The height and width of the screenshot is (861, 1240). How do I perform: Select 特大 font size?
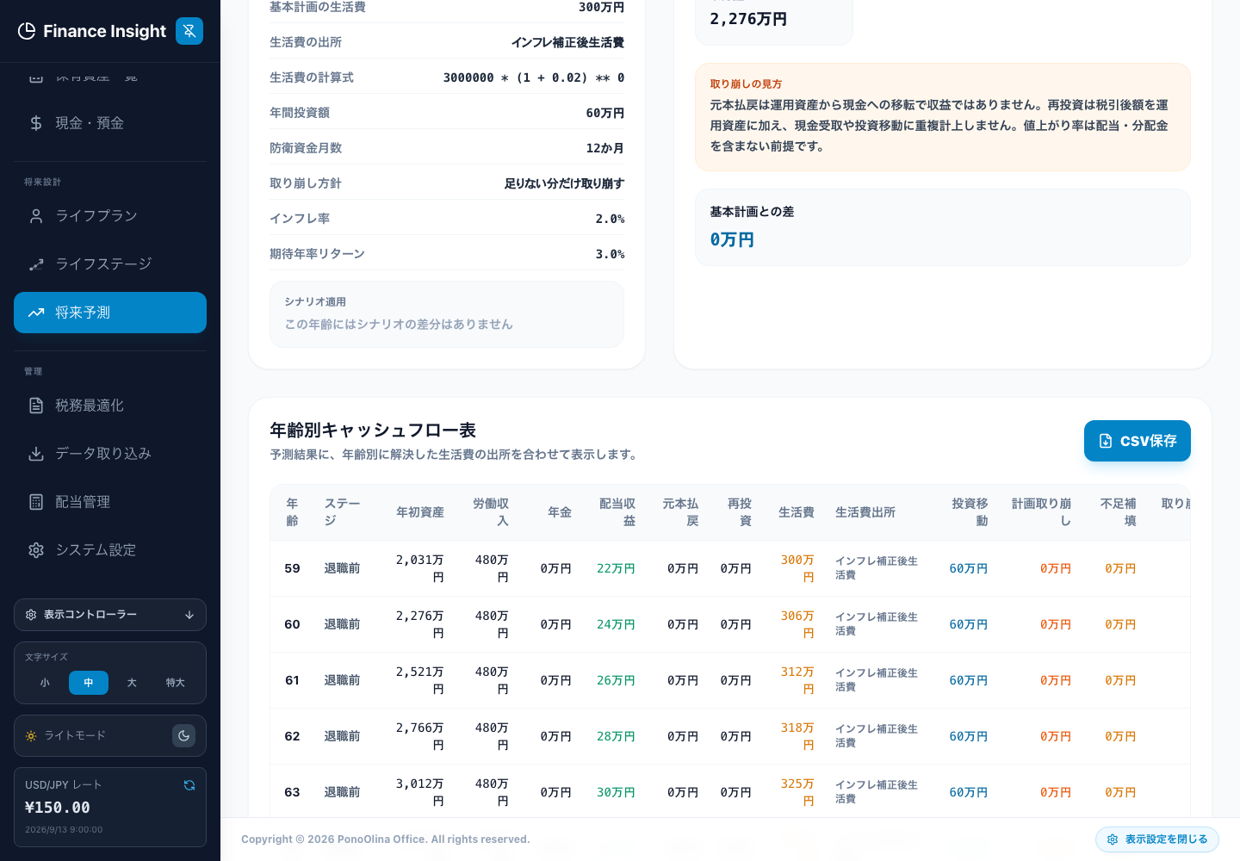176,683
